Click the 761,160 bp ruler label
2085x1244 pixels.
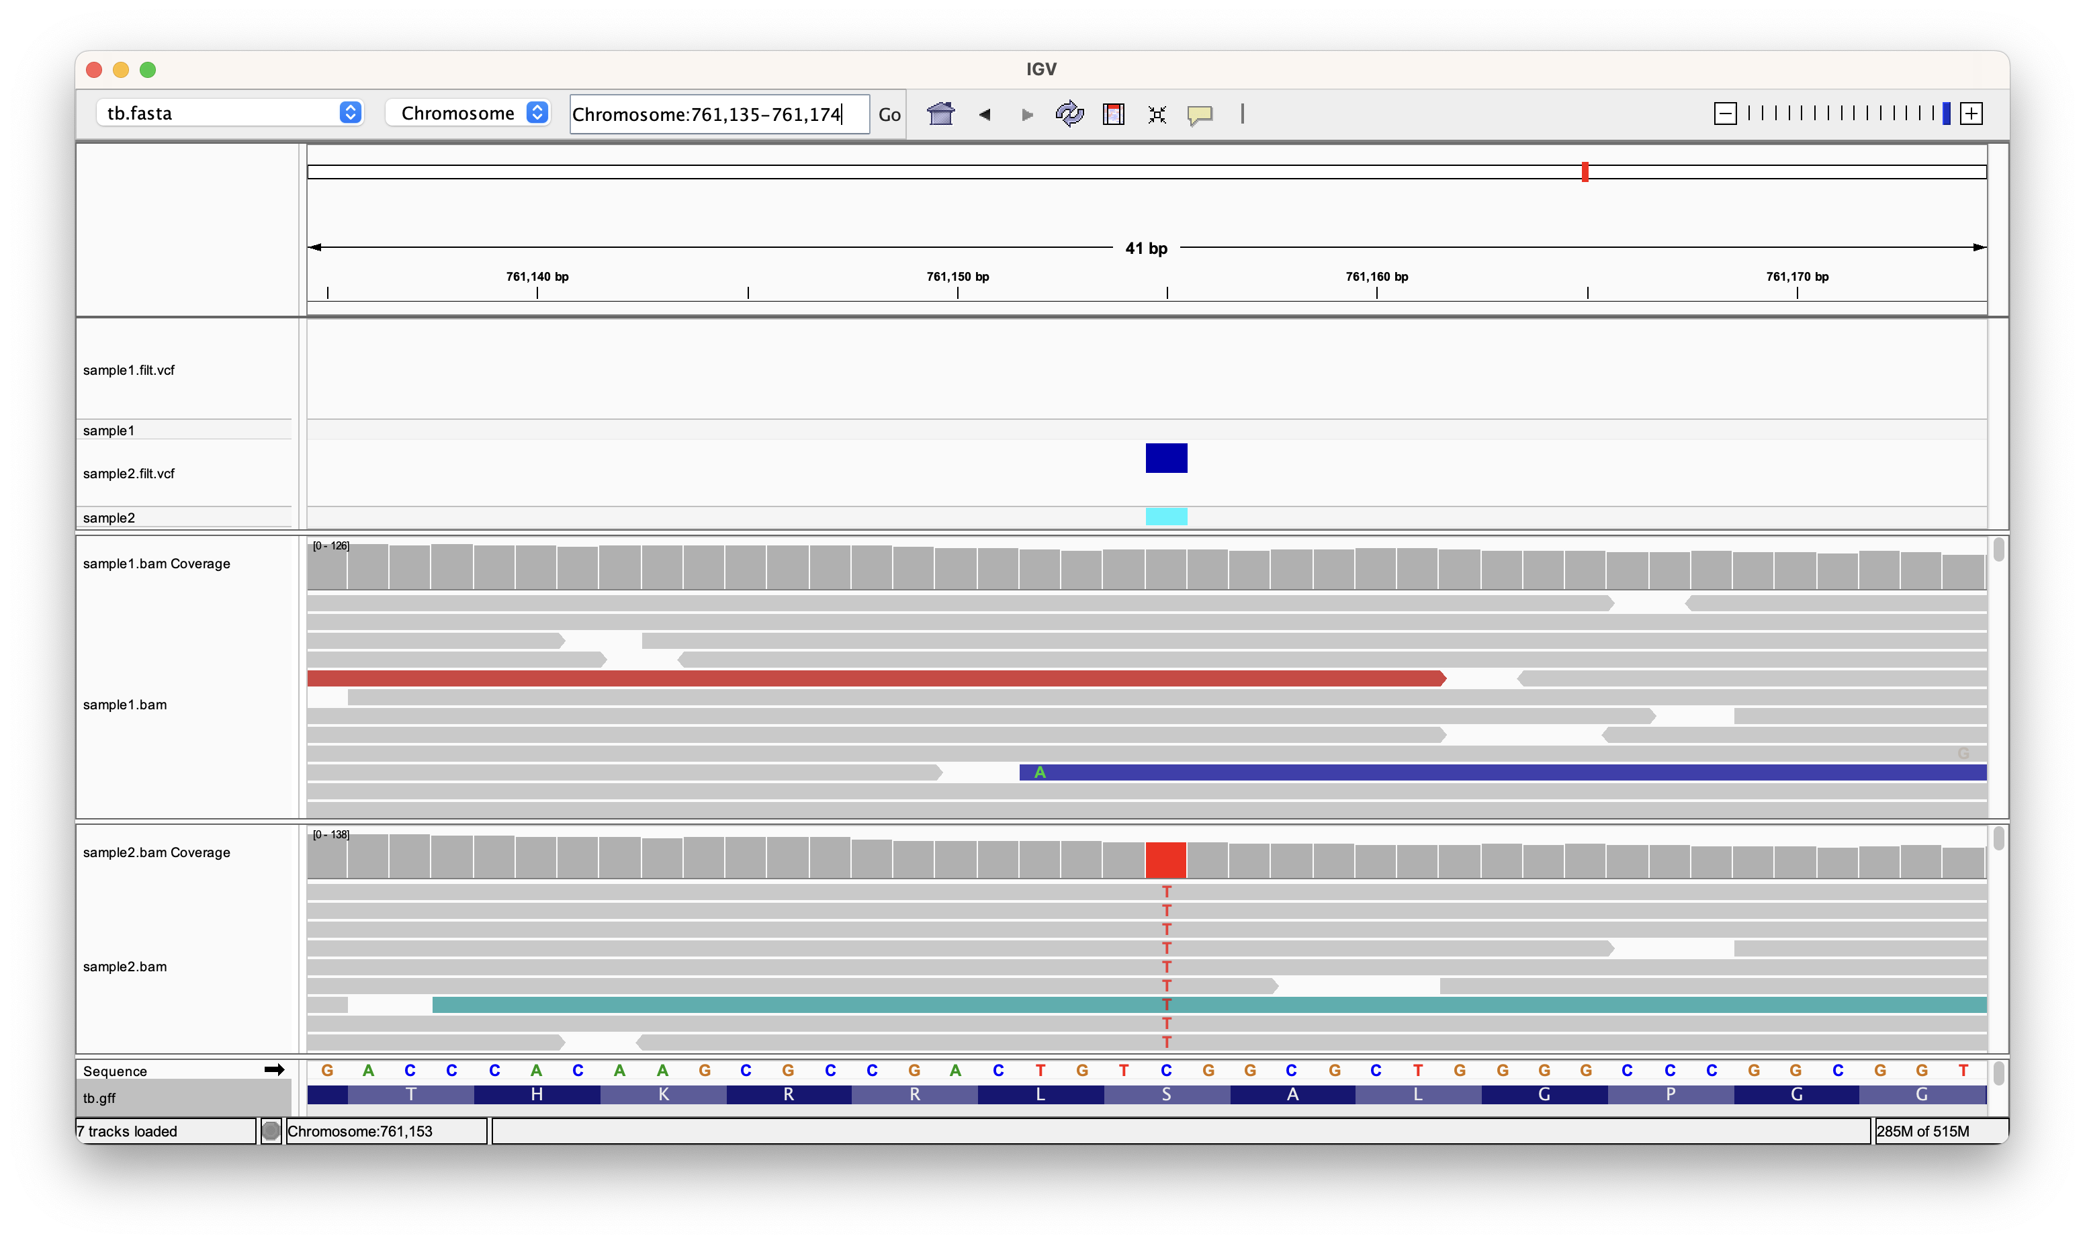pyautogui.click(x=1376, y=276)
